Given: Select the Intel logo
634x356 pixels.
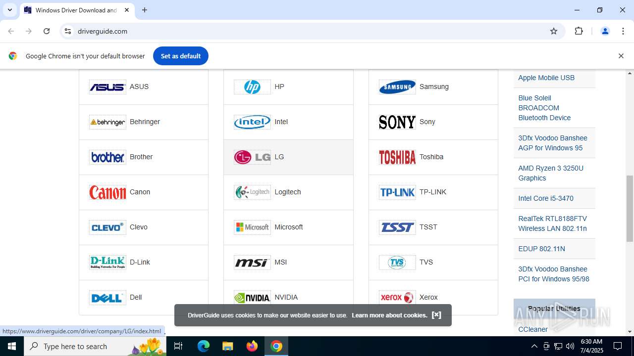Looking at the screenshot, I should click(x=252, y=122).
